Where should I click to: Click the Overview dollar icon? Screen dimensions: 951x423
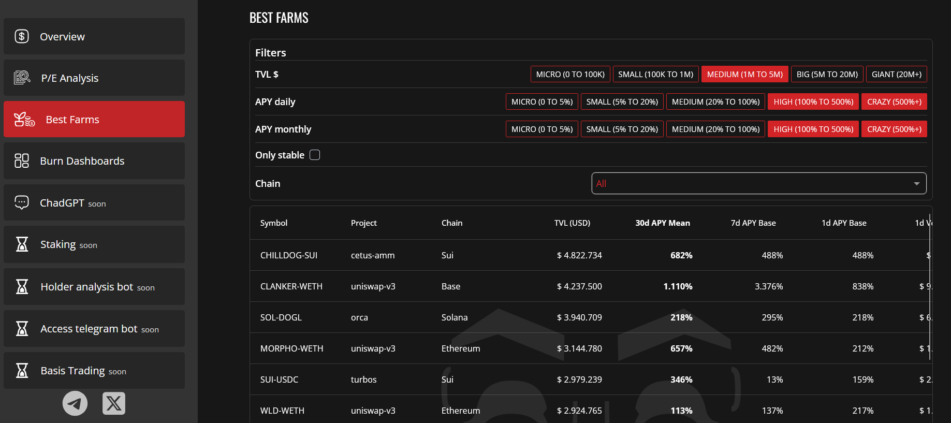click(22, 36)
